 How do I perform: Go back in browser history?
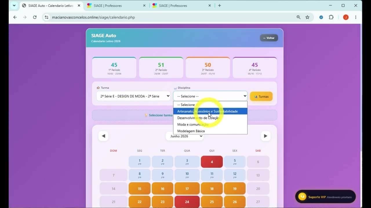pyautogui.click(x=15, y=17)
